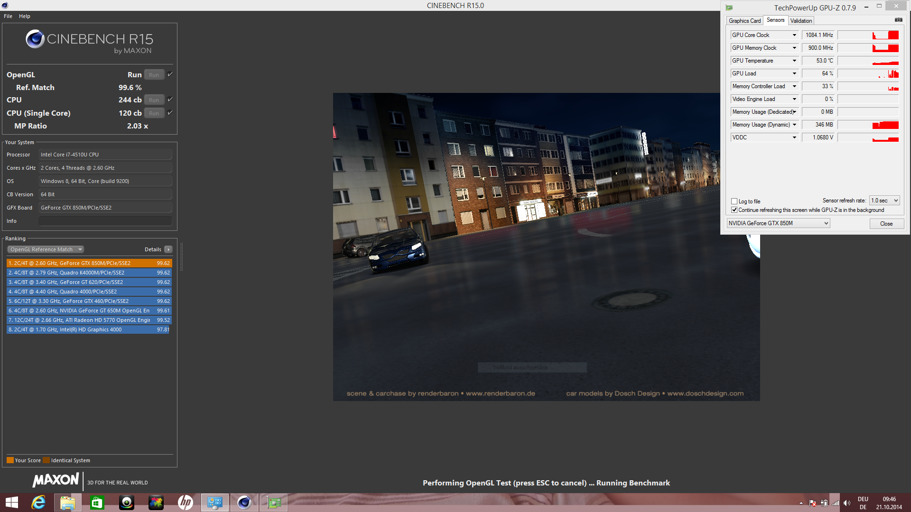Image resolution: width=911 pixels, height=512 pixels.
Task: Uncheck Continue refreshing in background option
Action: tap(734, 210)
